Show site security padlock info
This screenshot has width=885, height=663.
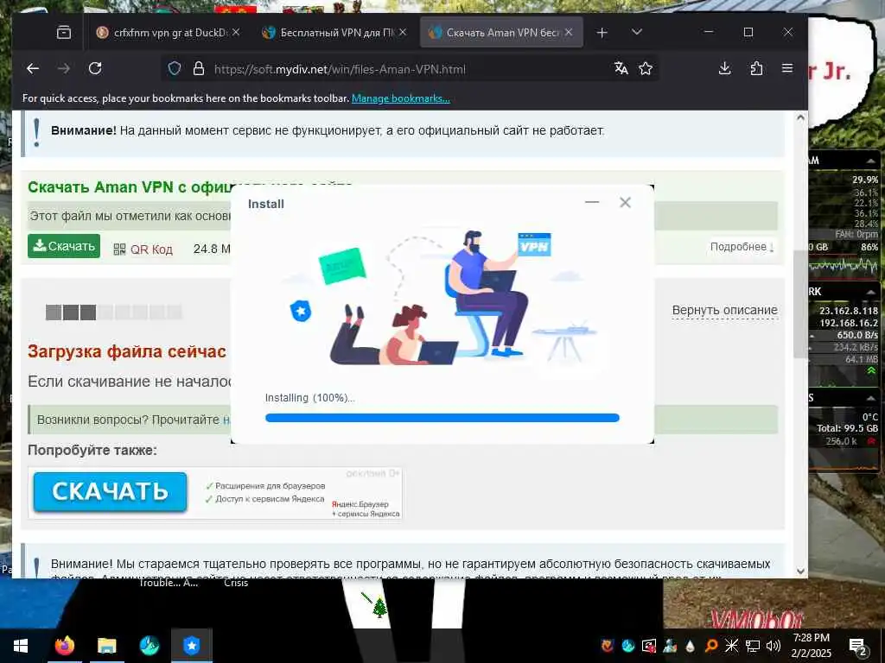pyautogui.click(x=199, y=69)
